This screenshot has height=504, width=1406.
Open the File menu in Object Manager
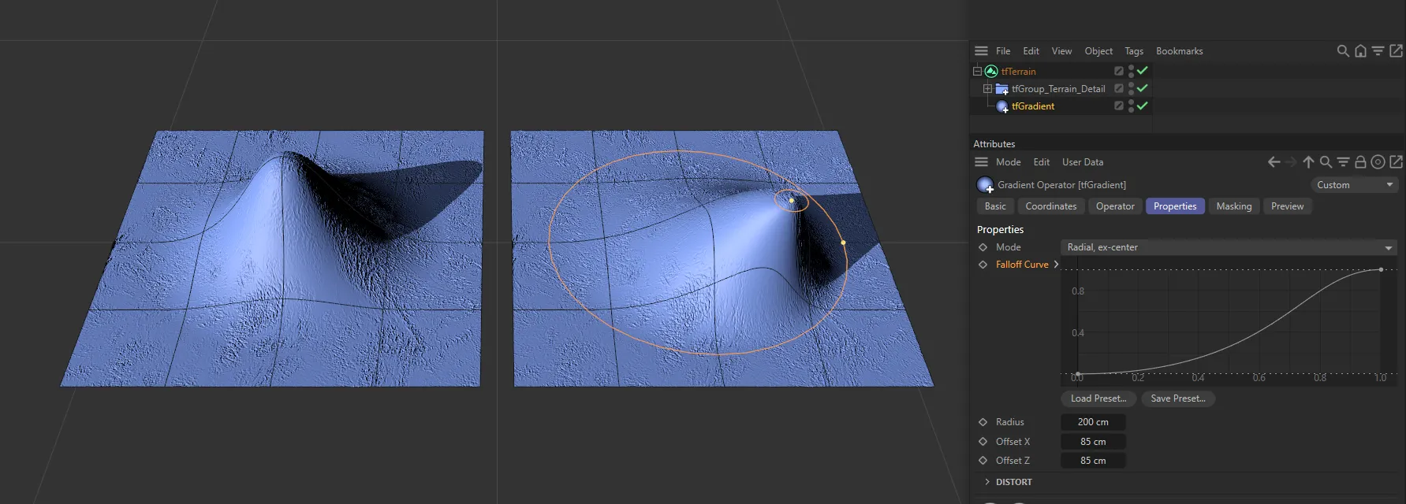[x=1003, y=51]
